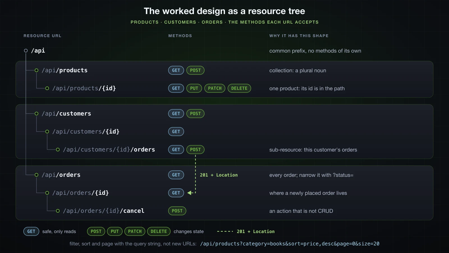The width and height of the screenshot is (449, 253).
Task: Click POST badge for /api/customers
Action: [195, 114]
